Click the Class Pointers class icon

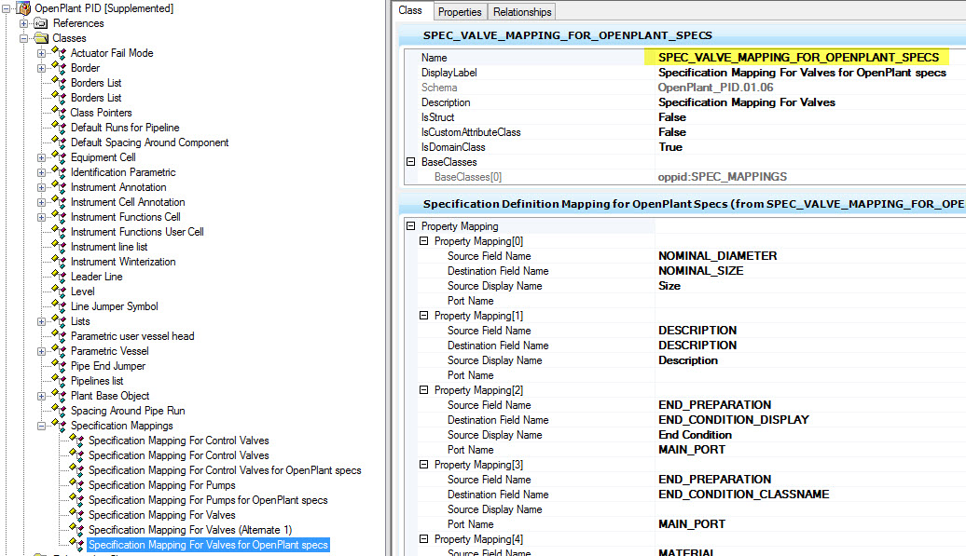coord(59,113)
